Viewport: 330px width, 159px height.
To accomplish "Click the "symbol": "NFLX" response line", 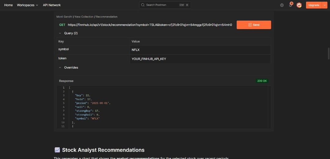I will [87, 118].
